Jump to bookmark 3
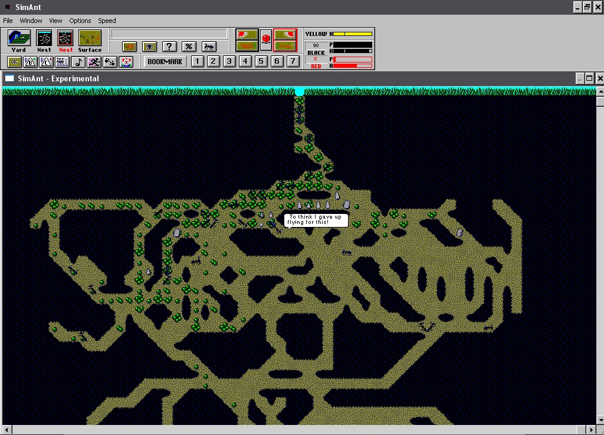The image size is (604, 435). pyautogui.click(x=229, y=61)
